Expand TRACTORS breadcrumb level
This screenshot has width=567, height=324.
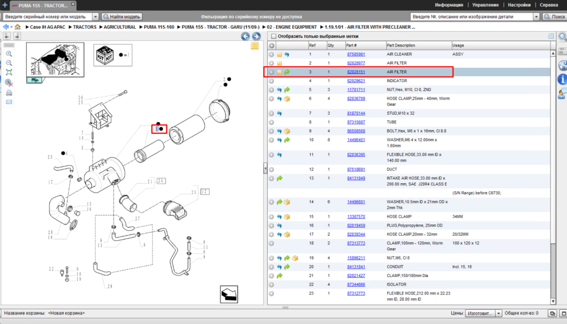(x=70, y=27)
